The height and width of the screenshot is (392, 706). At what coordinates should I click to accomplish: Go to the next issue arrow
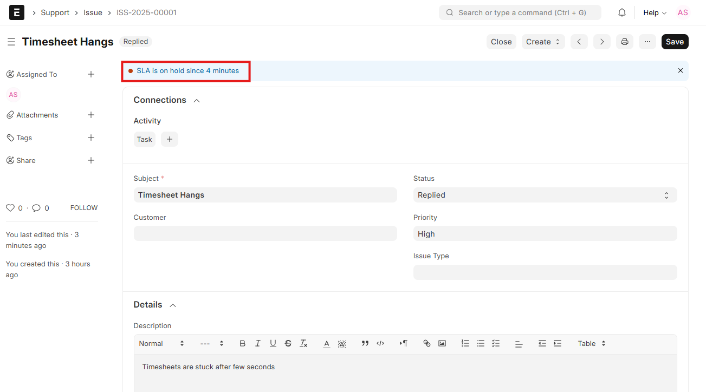pos(602,42)
